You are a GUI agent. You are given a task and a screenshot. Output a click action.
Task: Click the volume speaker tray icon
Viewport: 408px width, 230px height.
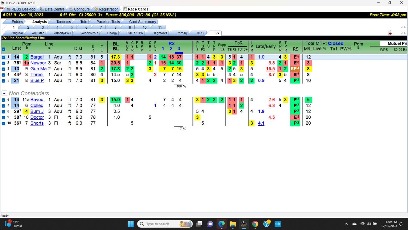tap(369, 224)
